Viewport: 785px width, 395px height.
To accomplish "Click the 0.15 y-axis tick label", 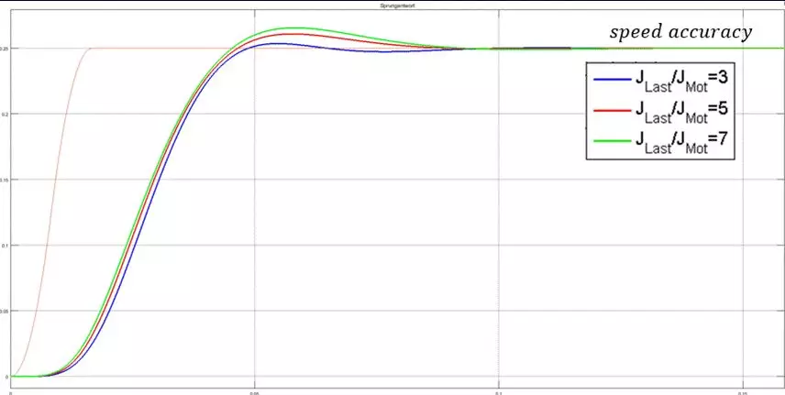I will (5, 180).
